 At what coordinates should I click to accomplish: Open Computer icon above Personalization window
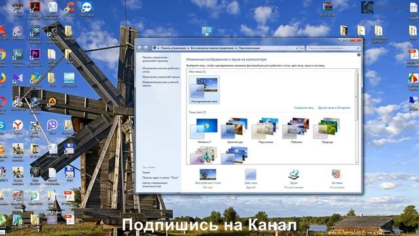coord(207,31)
